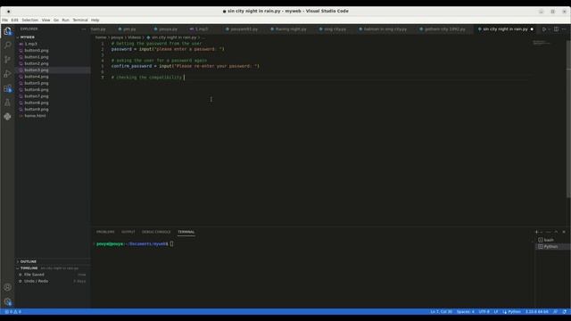Open button7.png in the Explorer
Image resolution: width=571 pixels, height=321 pixels.
tap(53, 96)
